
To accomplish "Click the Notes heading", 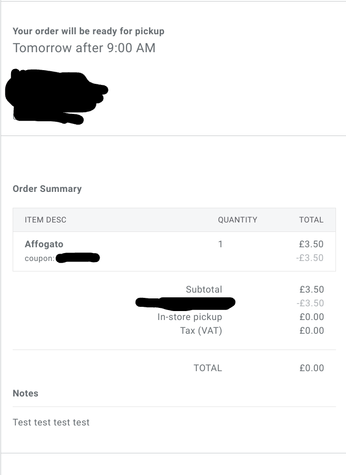I will pyautogui.click(x=25, y=393).
